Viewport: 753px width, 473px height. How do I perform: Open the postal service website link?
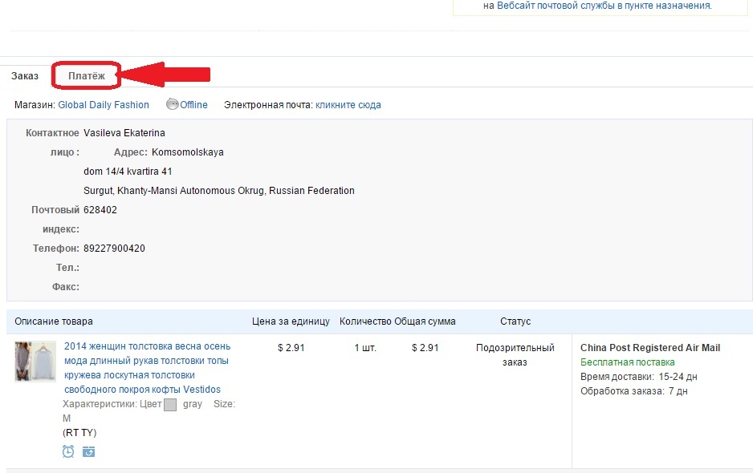click(x=604, y=6)
